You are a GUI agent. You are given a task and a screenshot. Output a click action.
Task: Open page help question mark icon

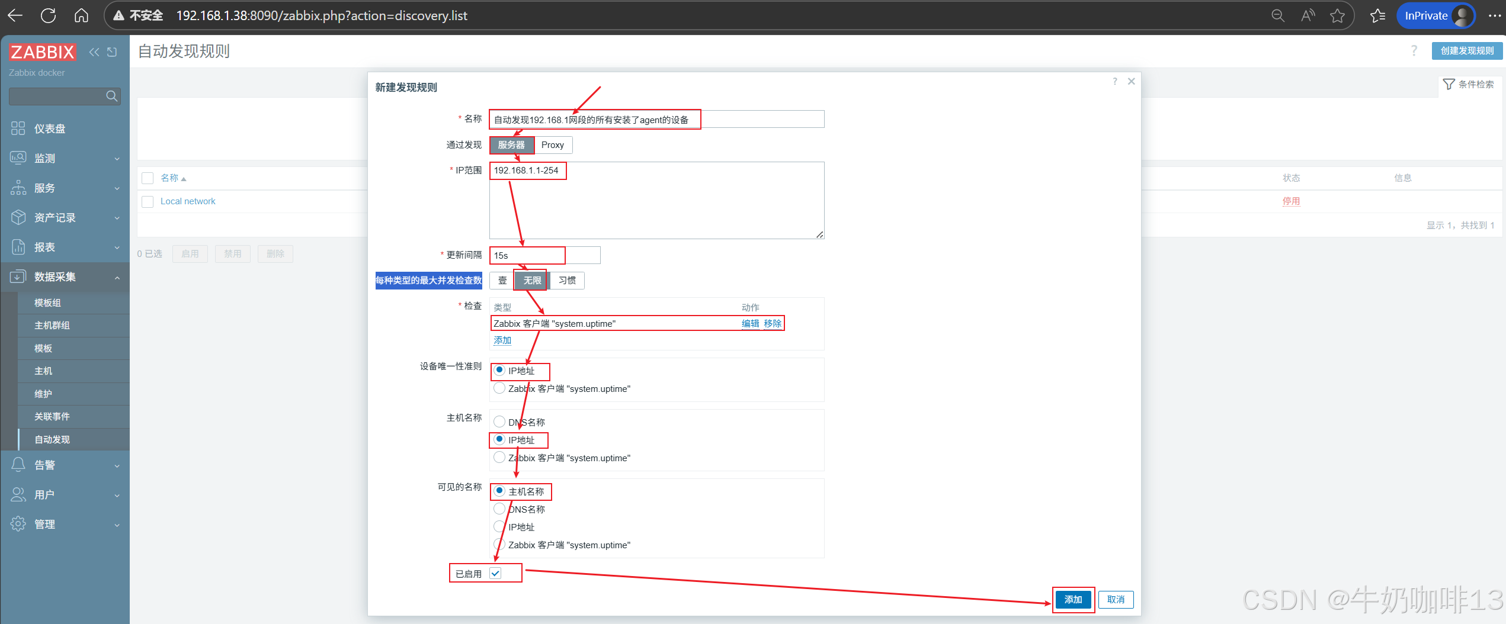click(1414, 51)
